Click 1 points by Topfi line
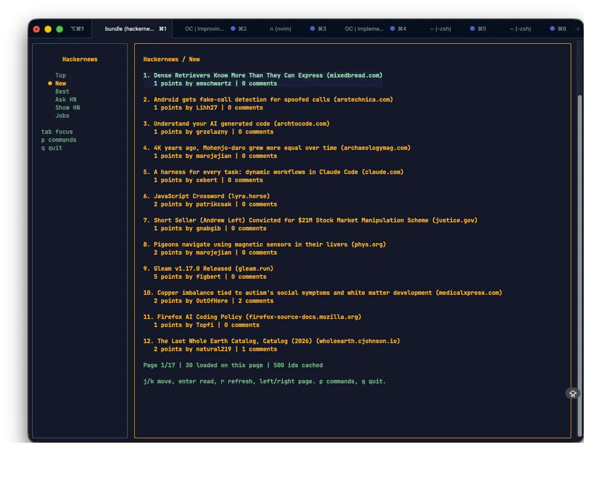 coord(207,325)
